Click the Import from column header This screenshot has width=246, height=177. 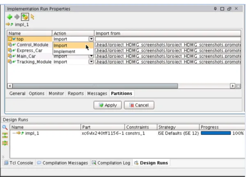pos(168,33)
